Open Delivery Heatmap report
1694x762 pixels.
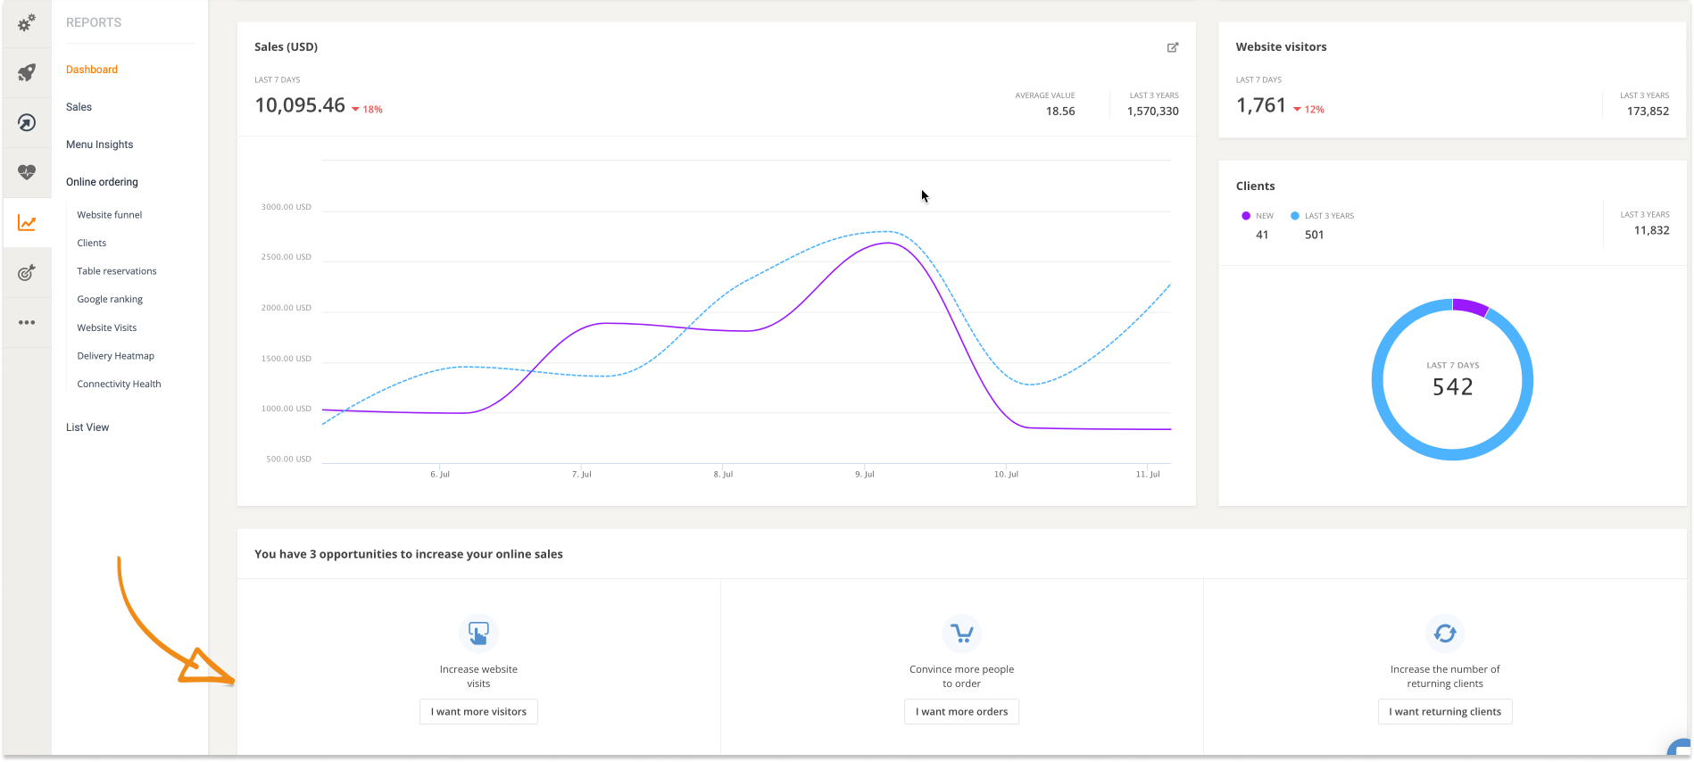(x=116, y=356)
